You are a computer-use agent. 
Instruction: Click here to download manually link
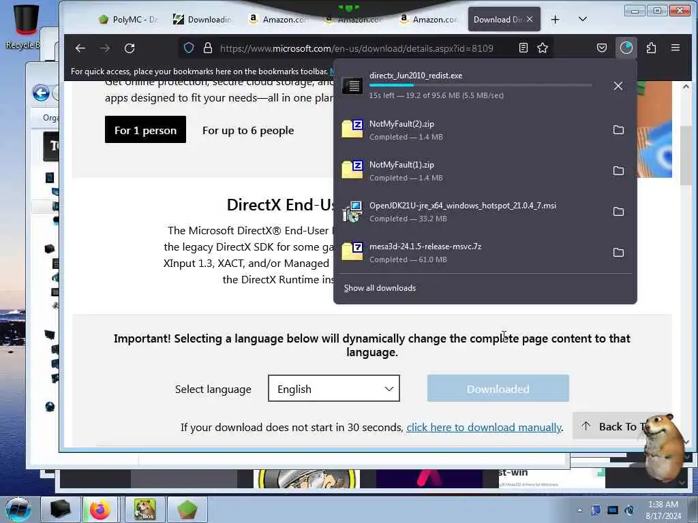pos(483,428)
